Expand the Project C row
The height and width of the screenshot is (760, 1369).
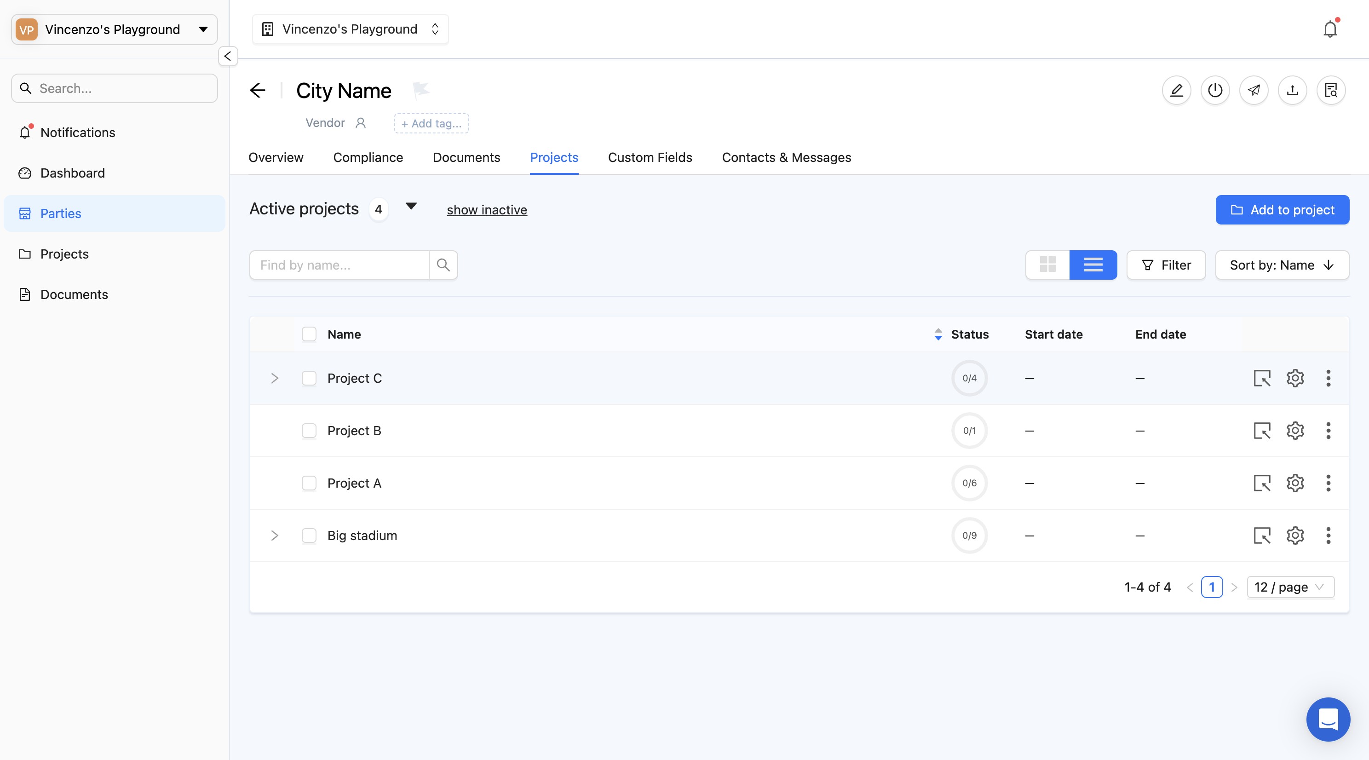coord(274,379)
